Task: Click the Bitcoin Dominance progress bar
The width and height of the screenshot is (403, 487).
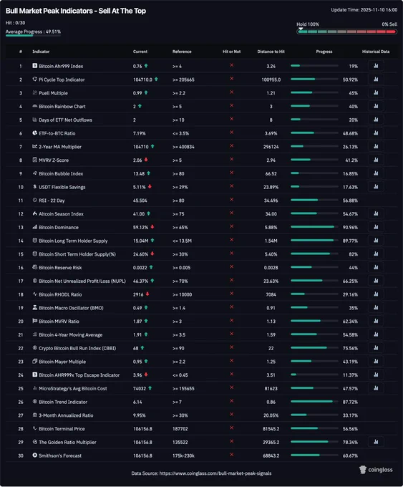Action: pyautogui.click(x=314, y=227)
